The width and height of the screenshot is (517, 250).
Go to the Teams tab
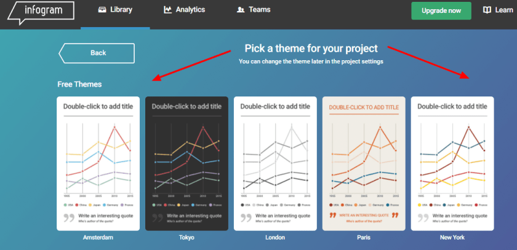[253, 10]
